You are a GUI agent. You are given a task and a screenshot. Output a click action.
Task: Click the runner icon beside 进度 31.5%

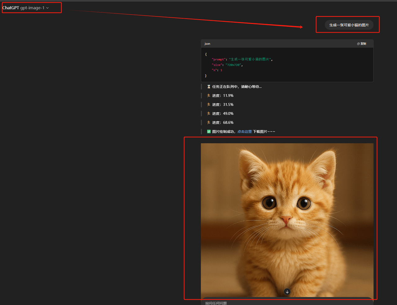point(209,105)
